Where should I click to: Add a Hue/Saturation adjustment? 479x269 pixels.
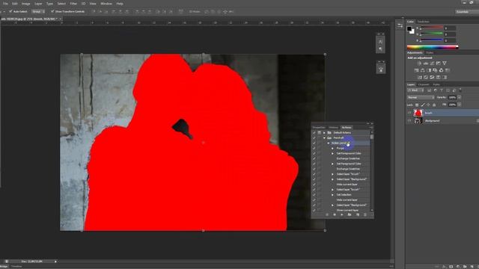click(x=416, y=70)
